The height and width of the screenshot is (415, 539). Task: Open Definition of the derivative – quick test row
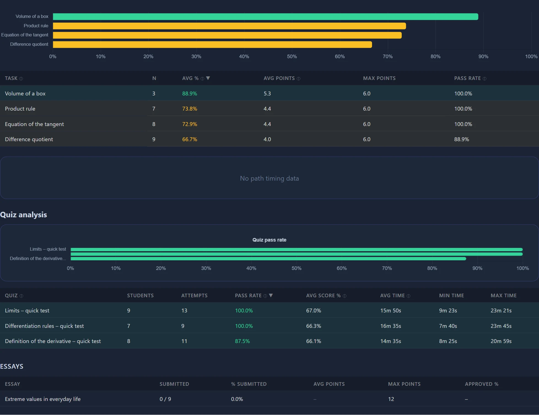tap(269, 341)
